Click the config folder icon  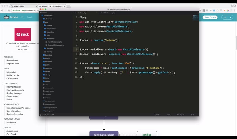click(44, 58)
